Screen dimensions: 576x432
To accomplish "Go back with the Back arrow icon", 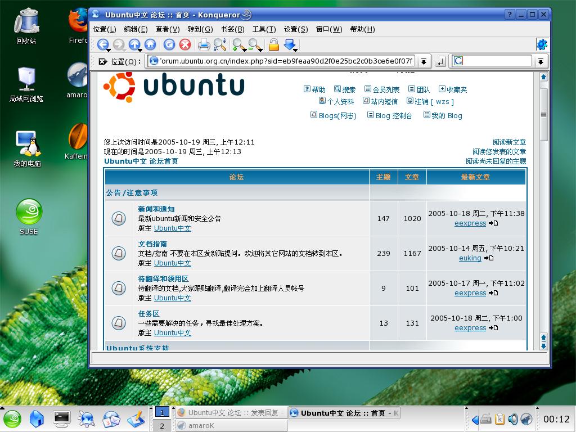I will [x=102, y=44].
